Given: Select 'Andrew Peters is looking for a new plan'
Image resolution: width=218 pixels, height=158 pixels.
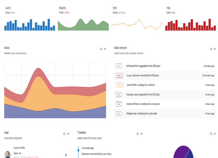Looking at the screenshot, I should pos(143,104).
